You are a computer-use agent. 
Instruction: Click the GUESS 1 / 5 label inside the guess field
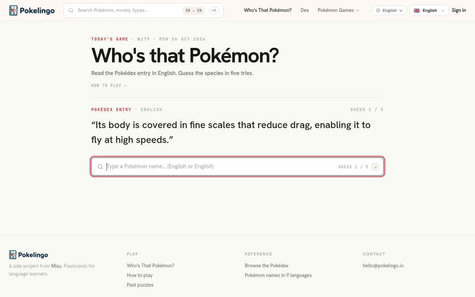(x=353, y=167)
